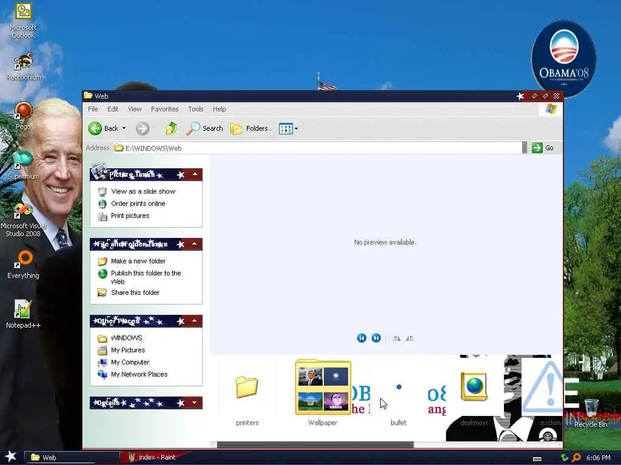Click the green network tray icon
This screenshot has width=621, height=465.
(x=565, y=458)
